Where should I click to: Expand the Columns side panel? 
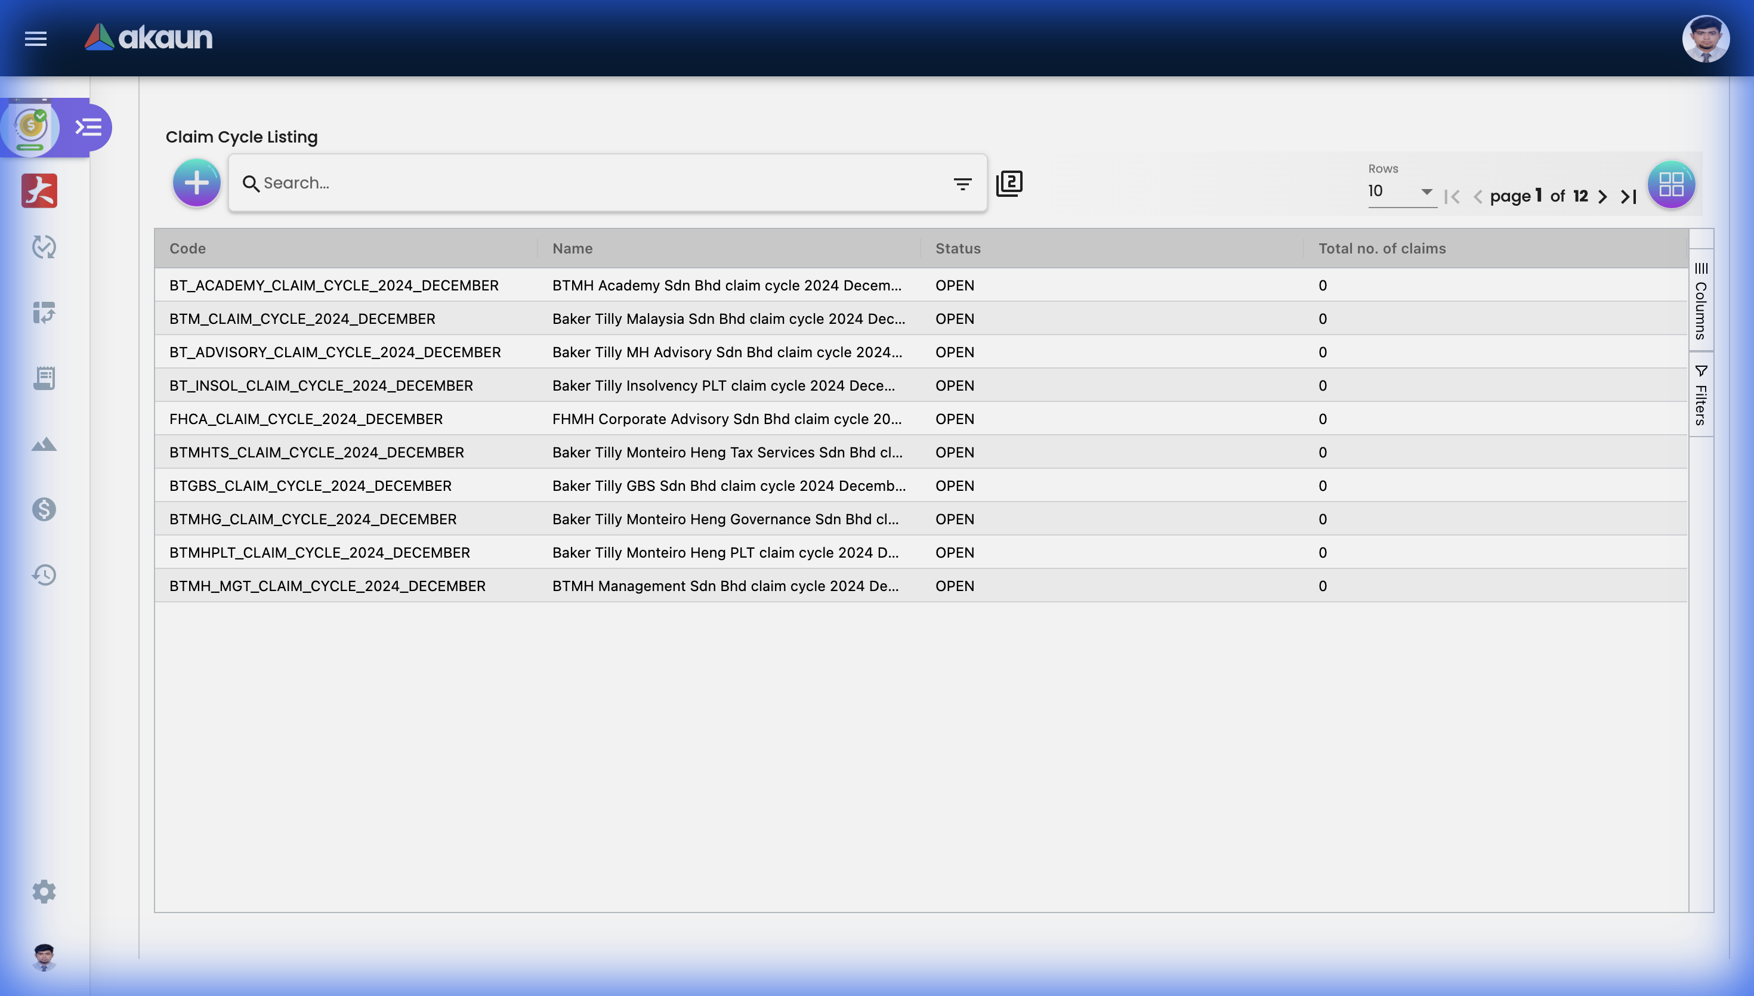[1701, 302]
